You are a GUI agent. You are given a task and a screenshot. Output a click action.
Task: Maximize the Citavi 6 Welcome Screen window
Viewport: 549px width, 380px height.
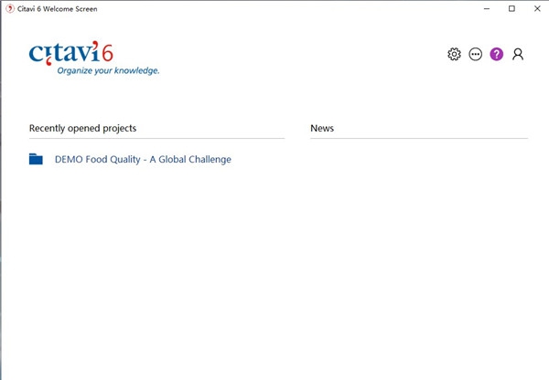coord(511,9)
